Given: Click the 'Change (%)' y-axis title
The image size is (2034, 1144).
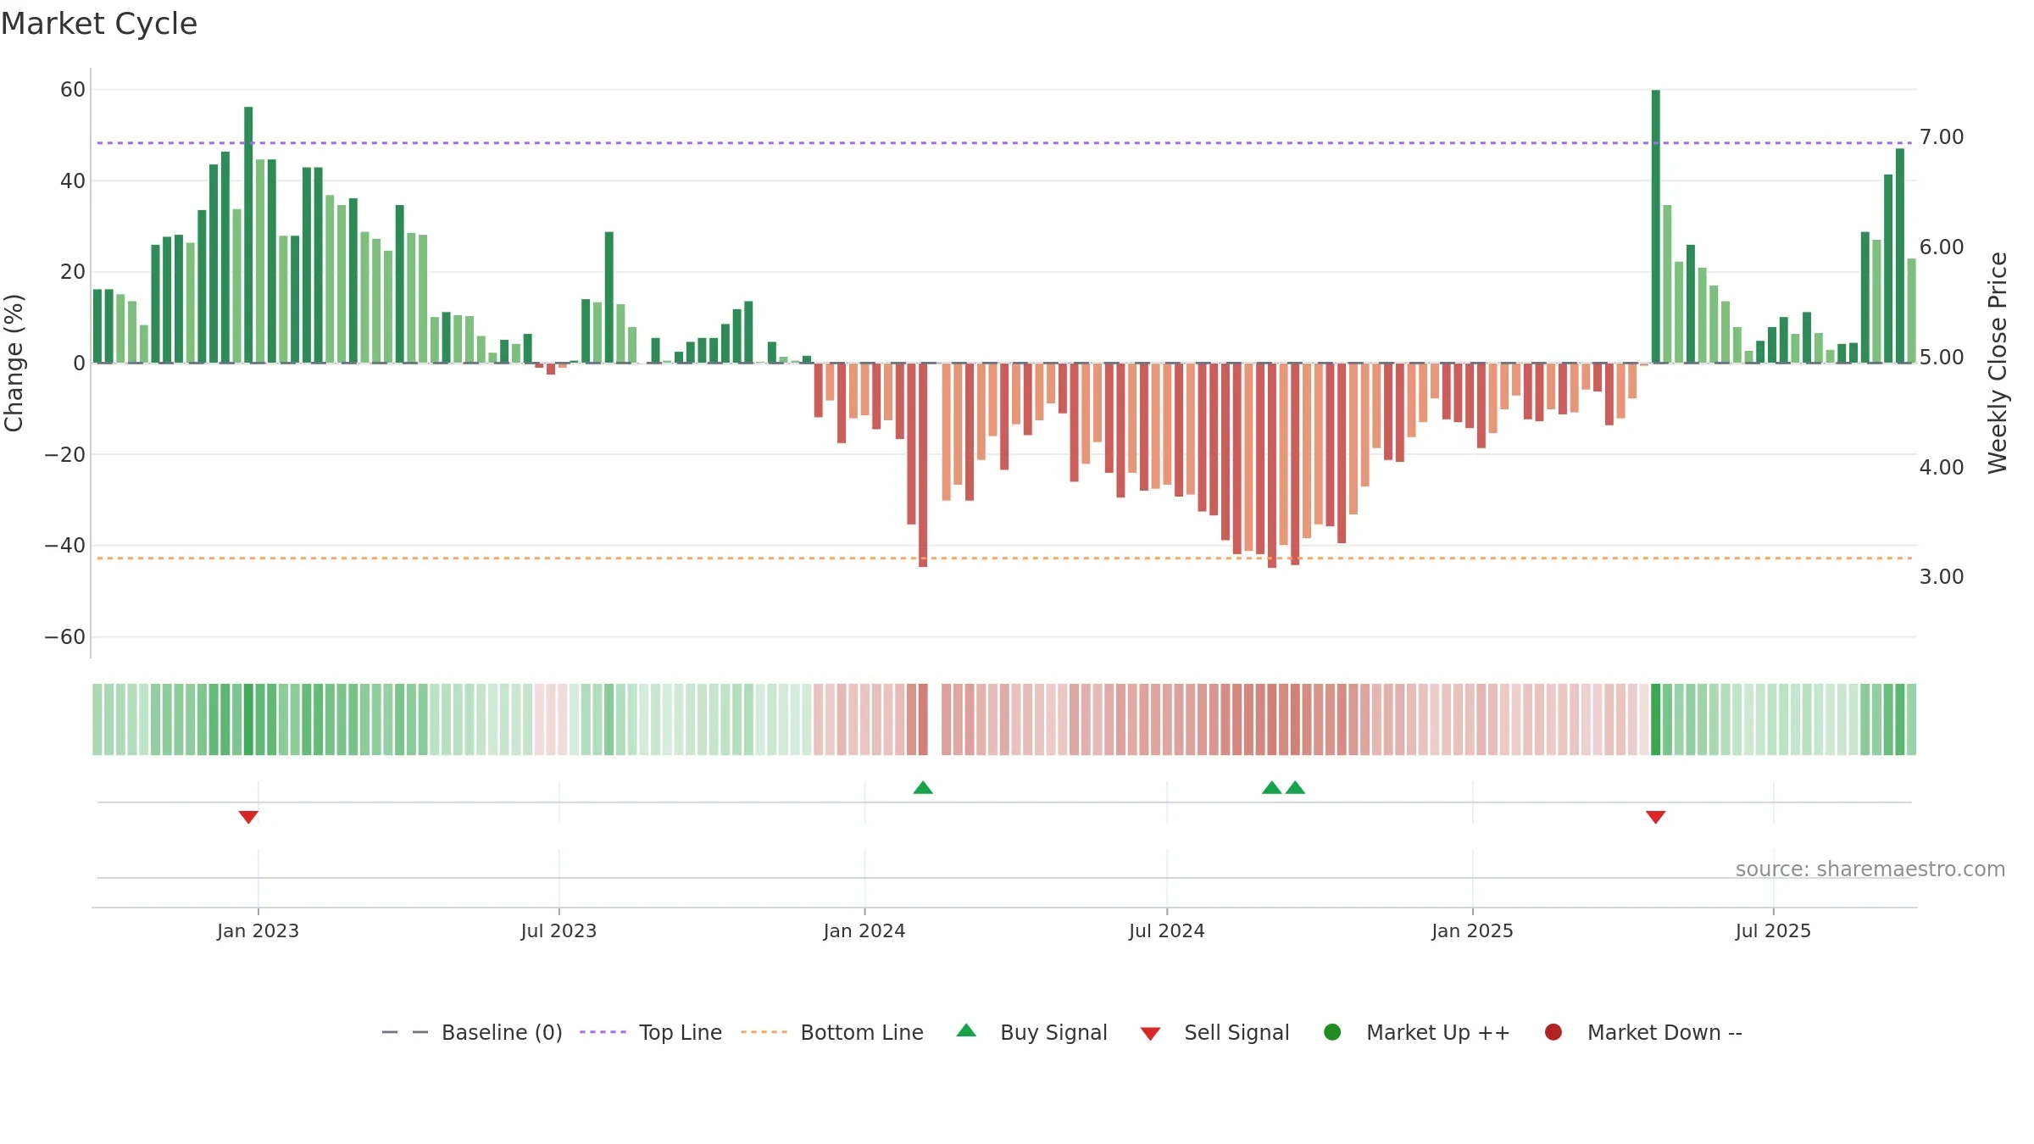Looking at the screenshot, I should (14, 363).
